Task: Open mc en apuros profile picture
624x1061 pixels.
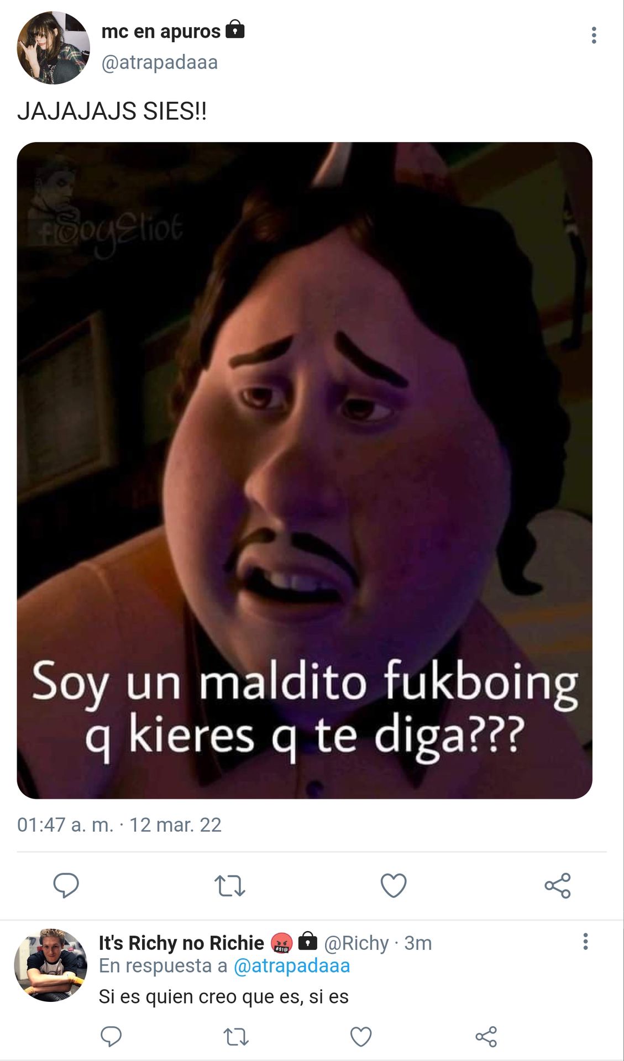Action: 53,48
